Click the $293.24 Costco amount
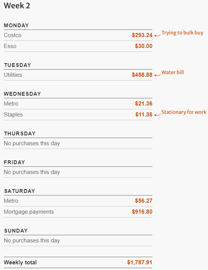The image size is (208, 270). tap(142, 35)
